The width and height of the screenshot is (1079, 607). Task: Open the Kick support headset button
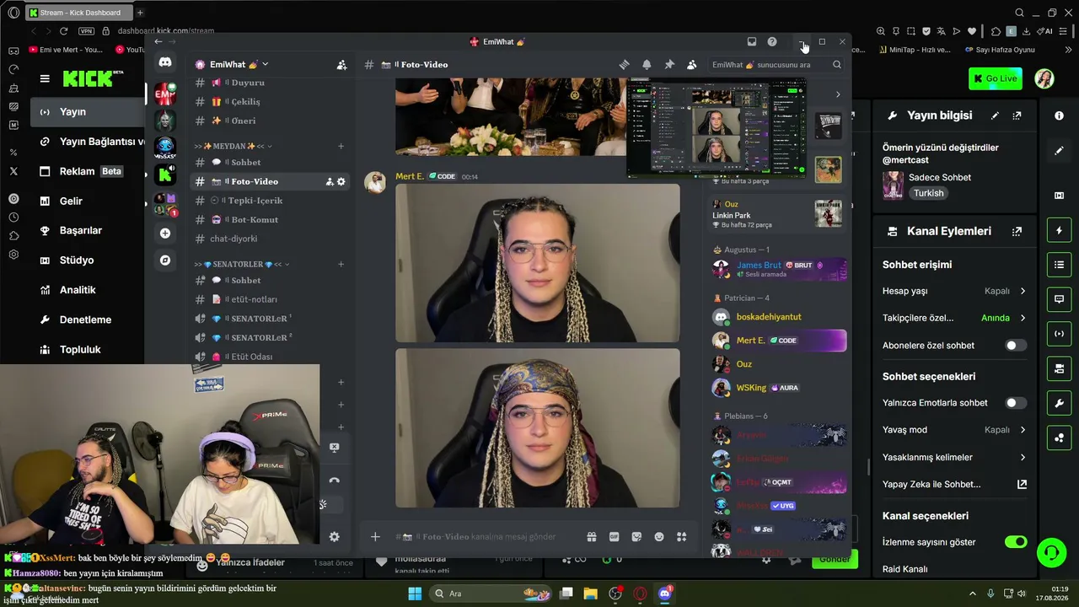pyautogui.click(x=1051, y=553)
